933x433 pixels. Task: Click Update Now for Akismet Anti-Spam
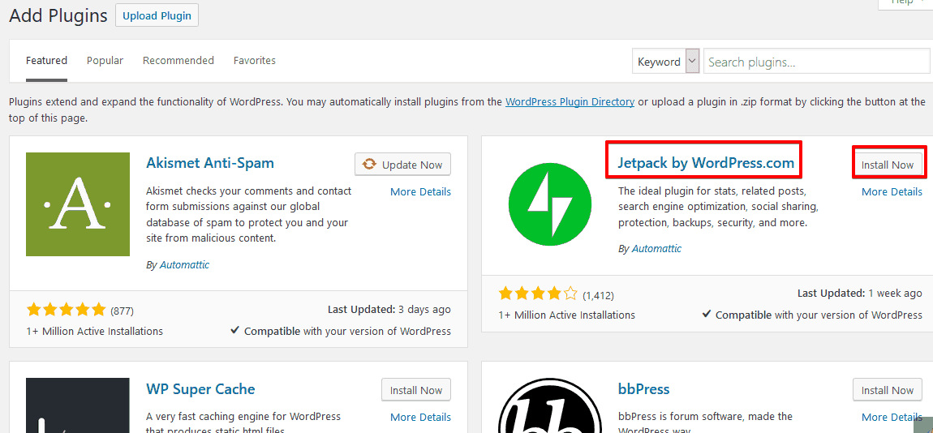(x=403, y=165)
